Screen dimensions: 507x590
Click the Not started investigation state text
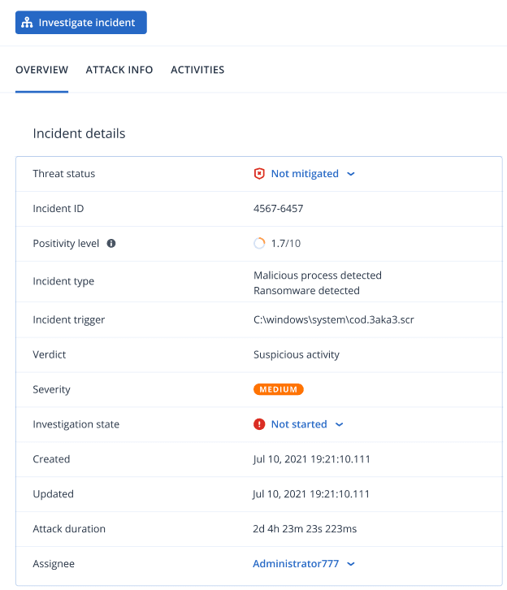(x=299, y=424)
